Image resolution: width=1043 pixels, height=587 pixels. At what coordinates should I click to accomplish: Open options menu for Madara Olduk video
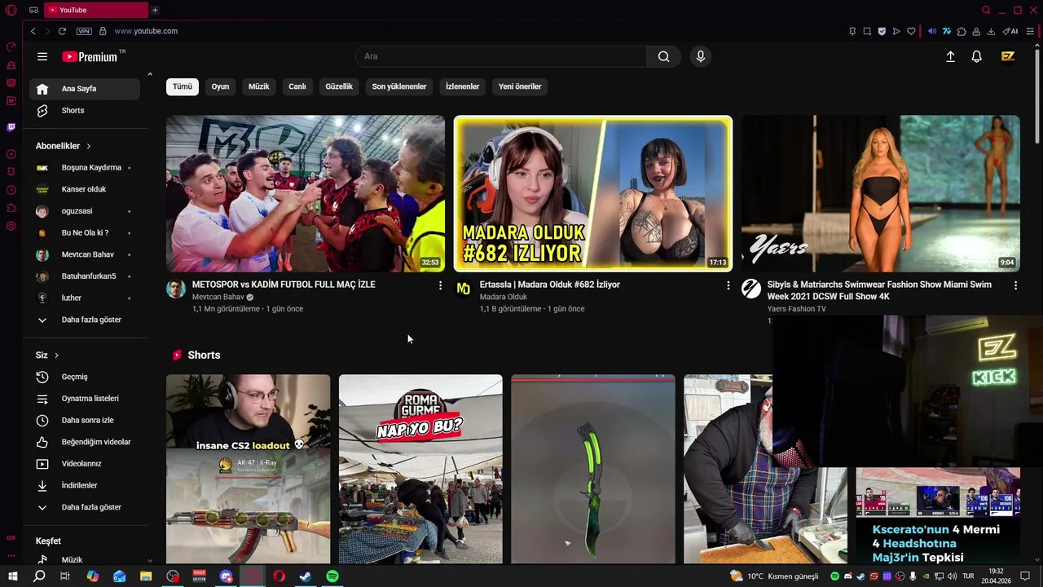tap(728, 285)
